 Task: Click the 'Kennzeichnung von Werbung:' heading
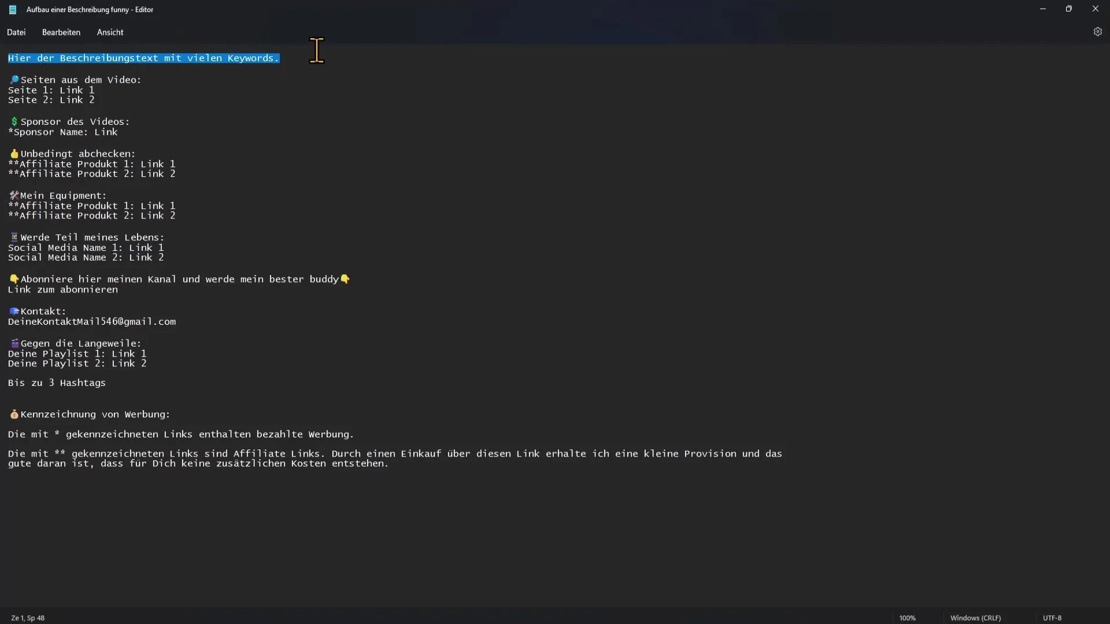coord(95,414)
